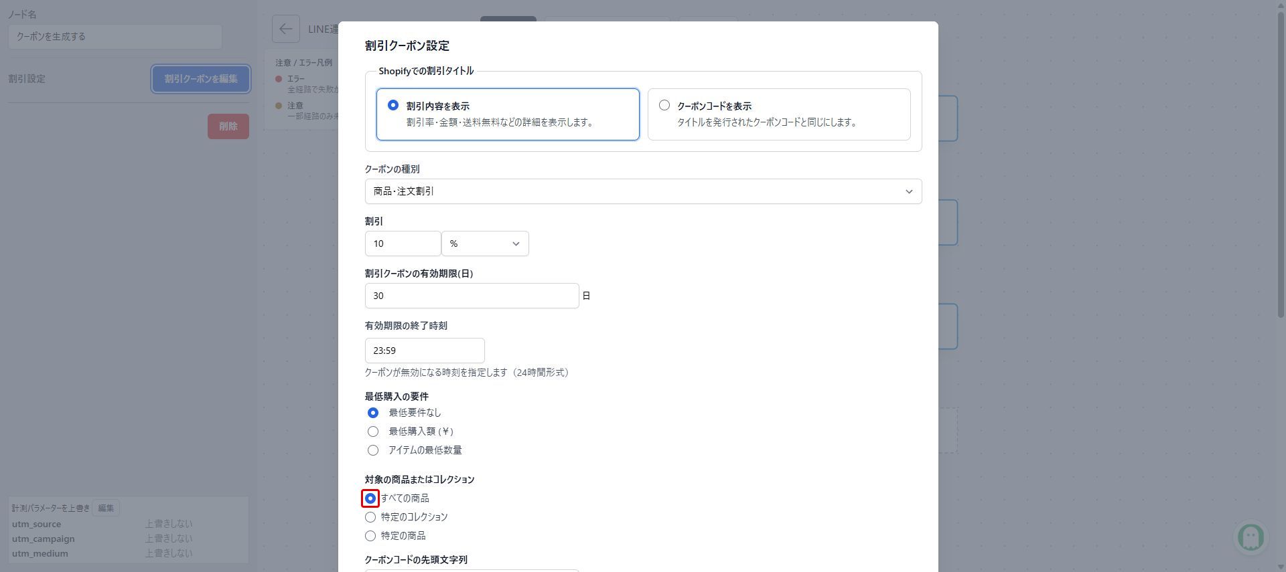Click the red 削除 button
Screen dimensions: 1286x572
tap(228, 126)
